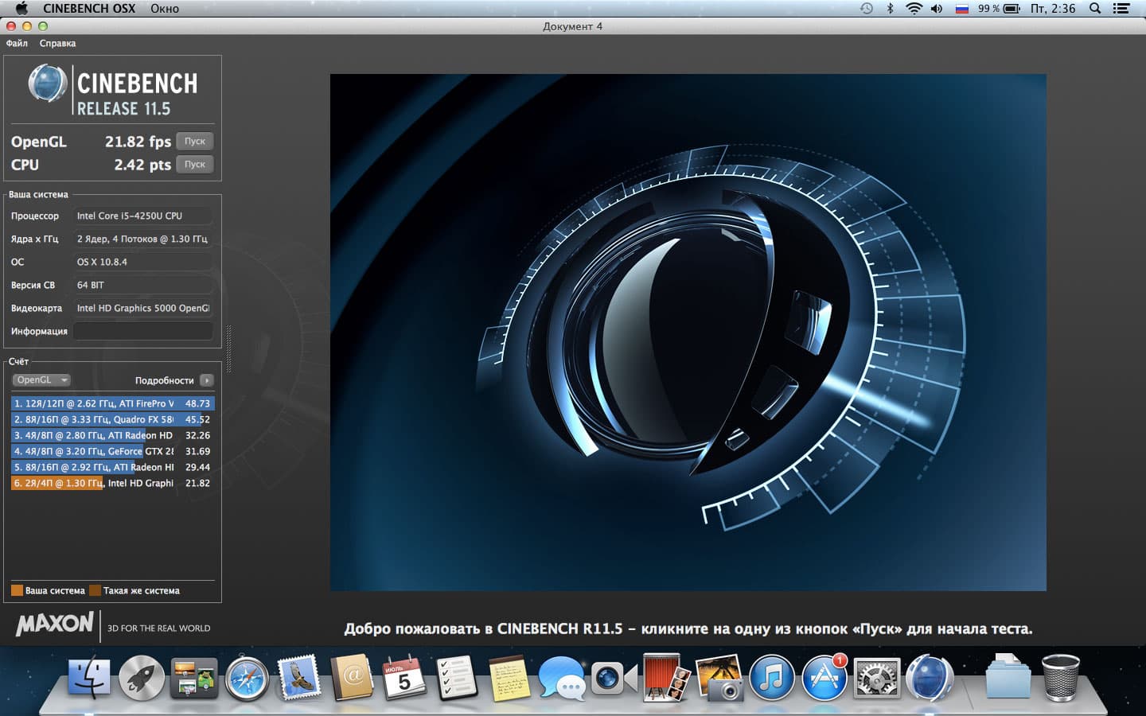Open the Справка menu
The height and width of the screenshot is (716, 1146).
pyautogui.click(x=57, y=43)
